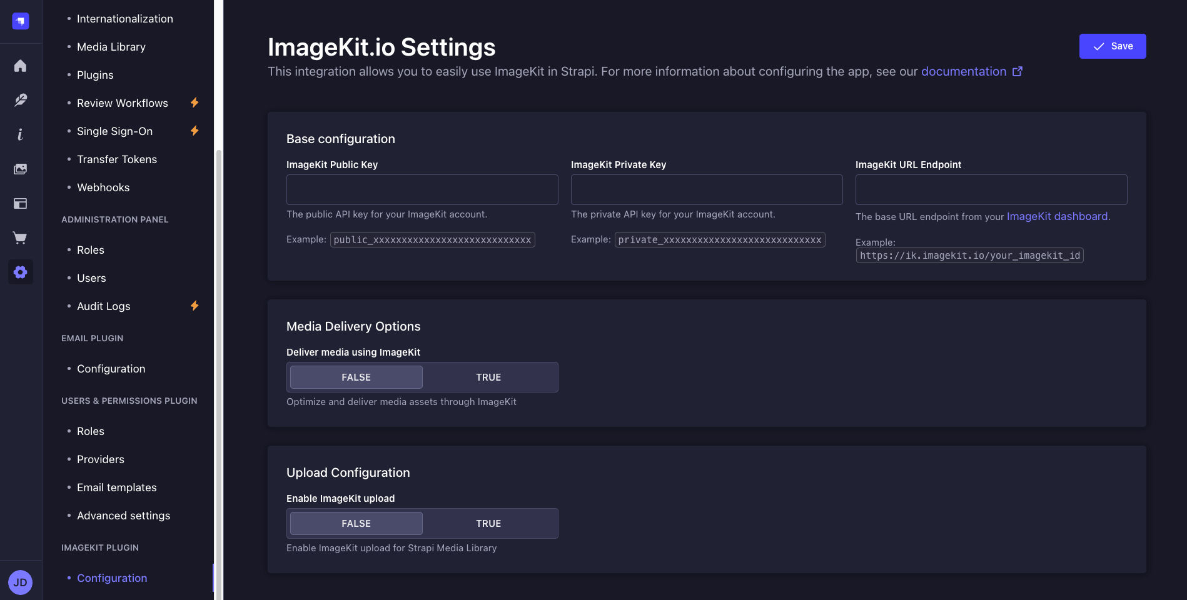Click the Strapi logo icon

(x=21, y=21)
